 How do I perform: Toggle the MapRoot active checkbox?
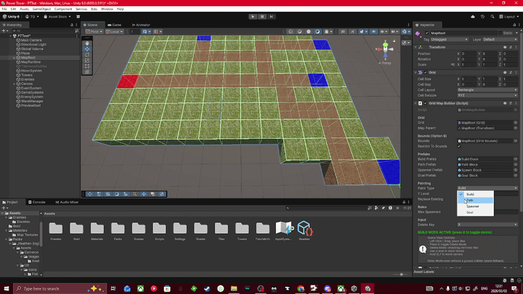tap(427, 33)
